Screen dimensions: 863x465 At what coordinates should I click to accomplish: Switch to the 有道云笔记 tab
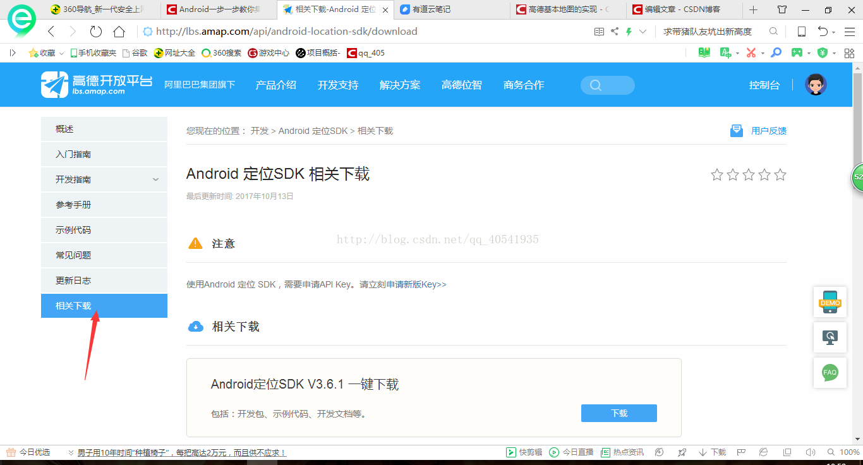click(x=452, y=9)
